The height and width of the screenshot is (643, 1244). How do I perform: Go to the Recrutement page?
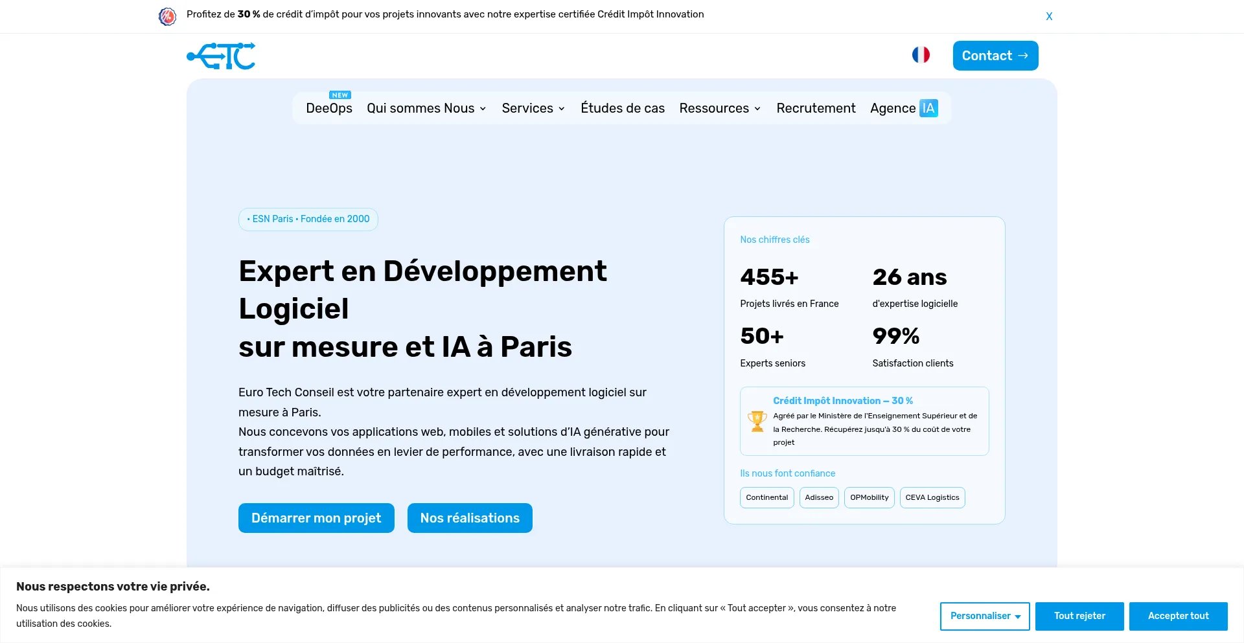tap(816, 108)
